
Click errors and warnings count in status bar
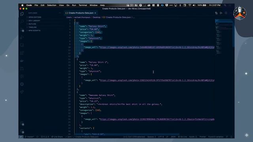point(45,137)
